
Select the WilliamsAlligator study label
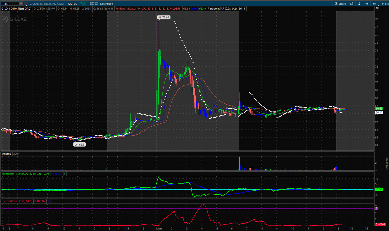pyautogui.click(x=148, y=8)
